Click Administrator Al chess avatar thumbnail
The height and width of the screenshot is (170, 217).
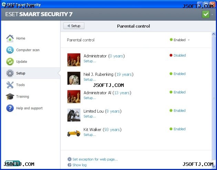coord(74,97)
